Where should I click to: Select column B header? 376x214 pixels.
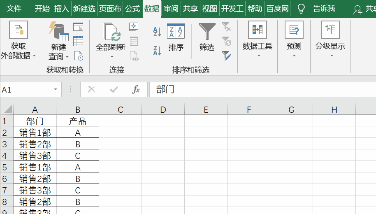tap(78, 109)
